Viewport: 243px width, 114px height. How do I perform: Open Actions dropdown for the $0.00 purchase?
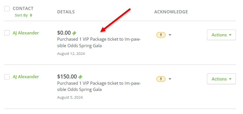coord(221,35)
